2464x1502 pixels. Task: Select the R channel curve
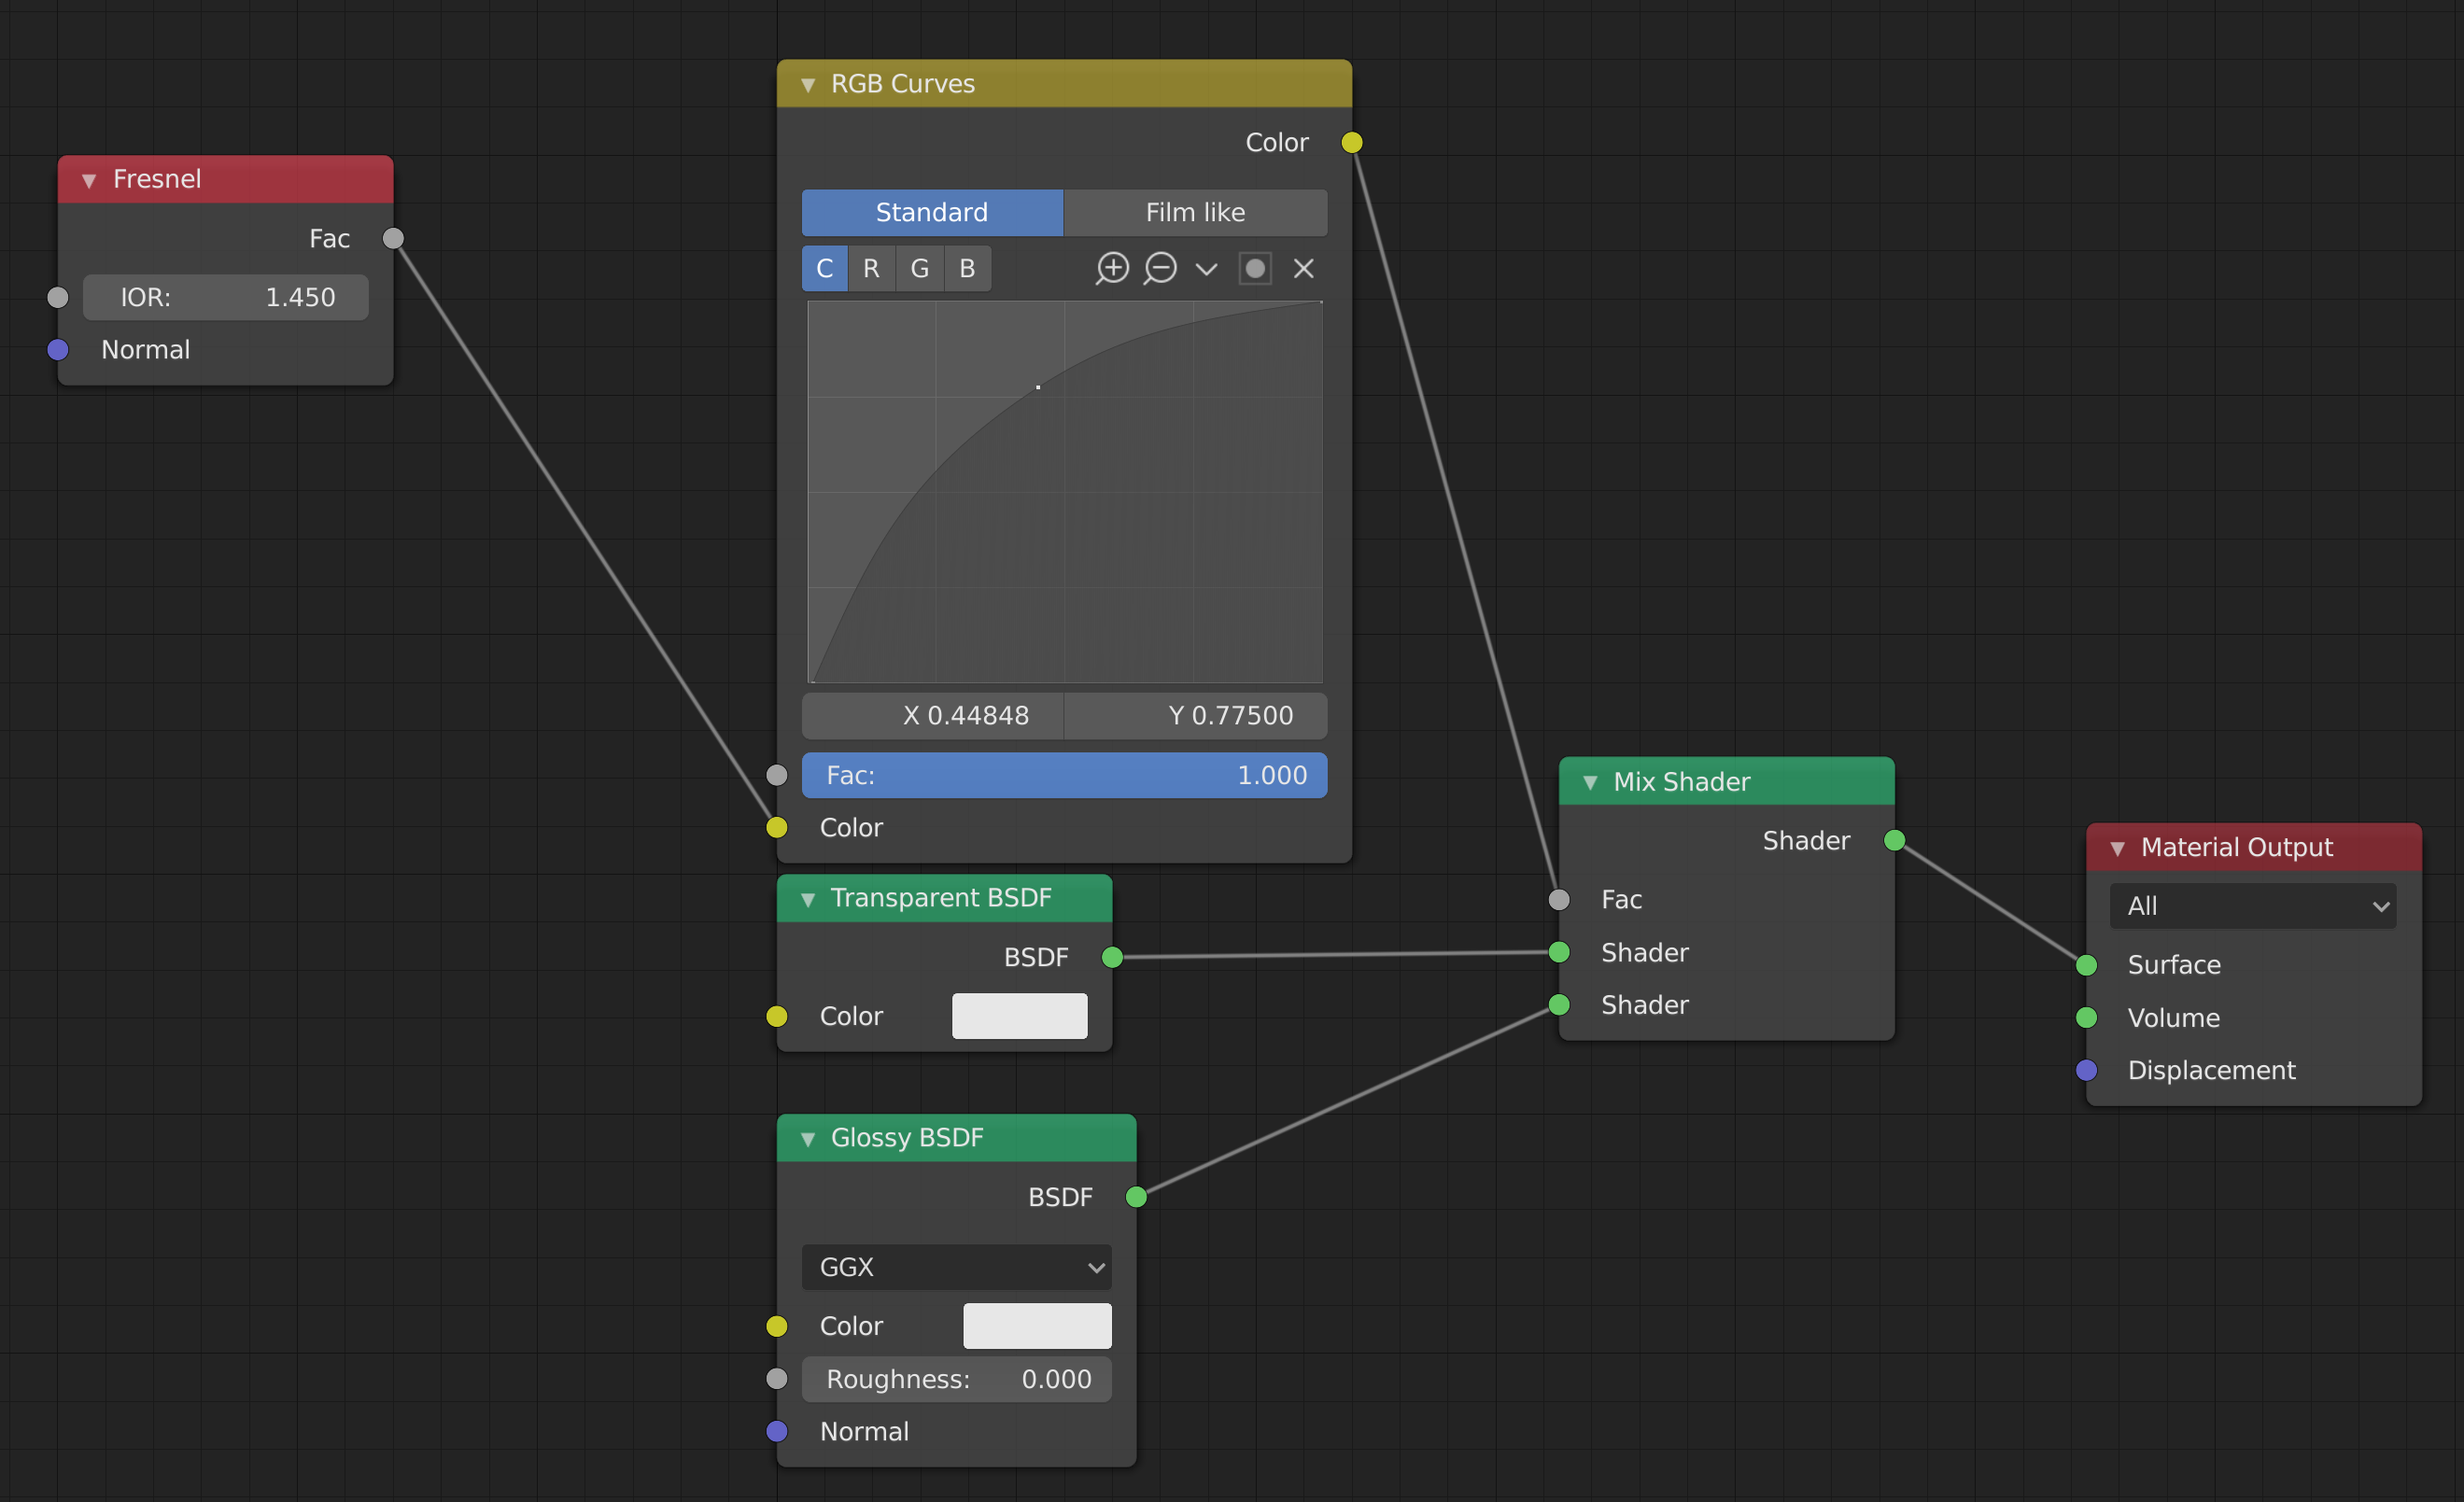click(872, 268)
